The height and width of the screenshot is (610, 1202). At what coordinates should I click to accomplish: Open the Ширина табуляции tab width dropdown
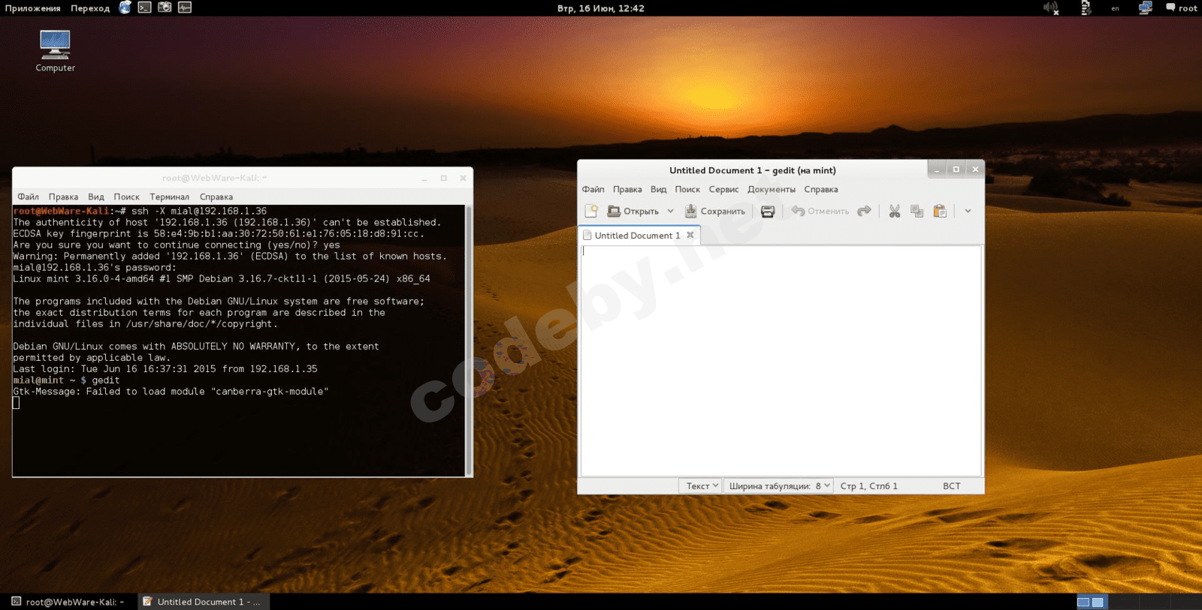(779, 486)
